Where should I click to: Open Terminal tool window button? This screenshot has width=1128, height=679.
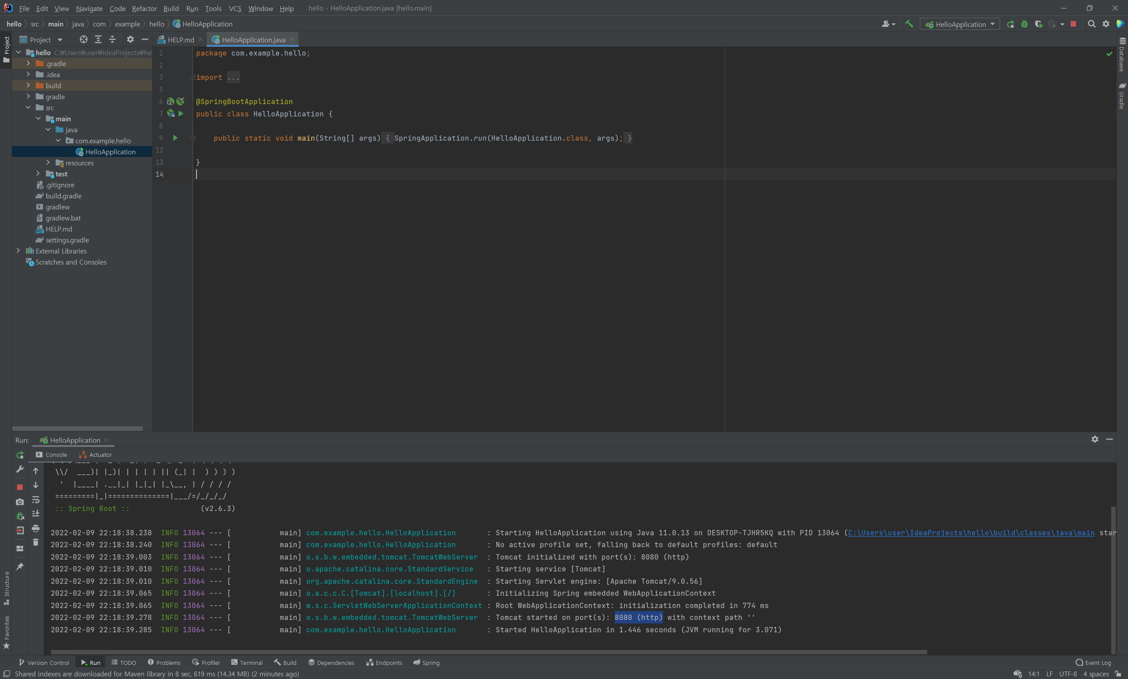[247, 663]
